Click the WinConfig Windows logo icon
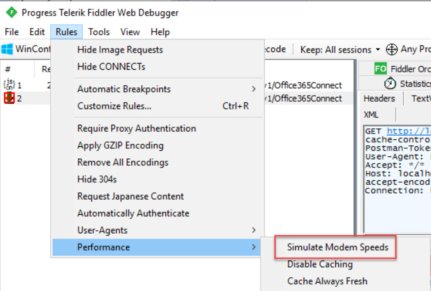The image size is (431, 291). 7,49
